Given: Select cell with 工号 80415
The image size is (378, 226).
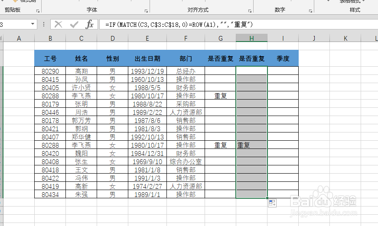Looking at the screenshot, I should [50, 79].
